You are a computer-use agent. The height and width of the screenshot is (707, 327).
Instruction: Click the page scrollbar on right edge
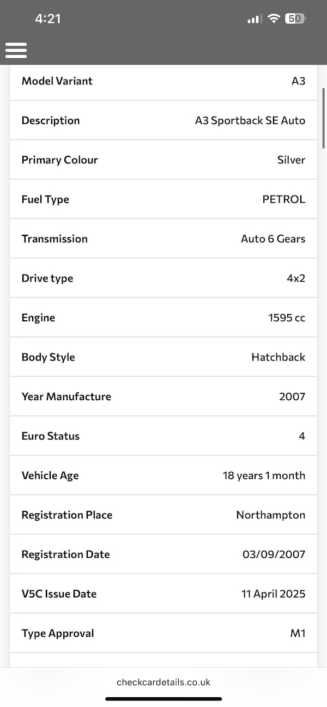pyautogui.click(x=324, y=118)
